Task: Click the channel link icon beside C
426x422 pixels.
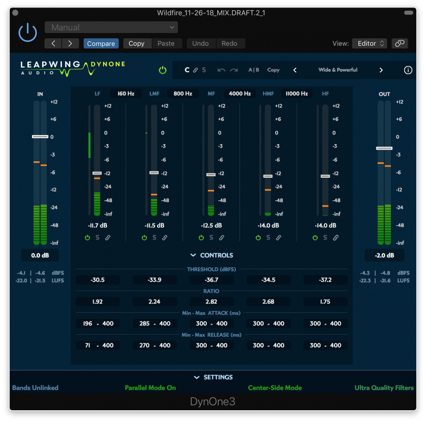Action: point(195,70)
